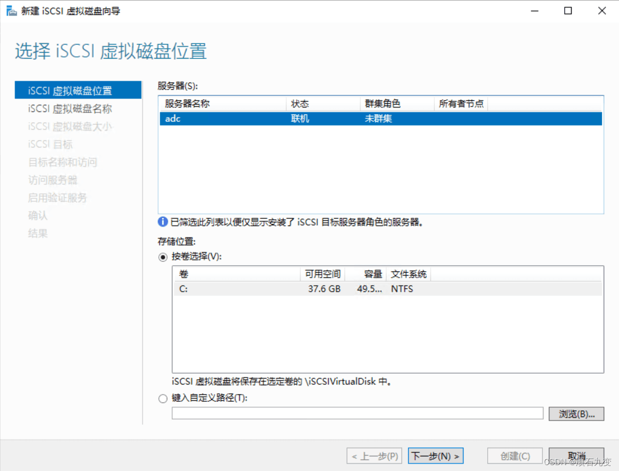619x471 pixels.
Task: Click the 创建(C) button
Action: pyautogui.click(x=515, y=456)
